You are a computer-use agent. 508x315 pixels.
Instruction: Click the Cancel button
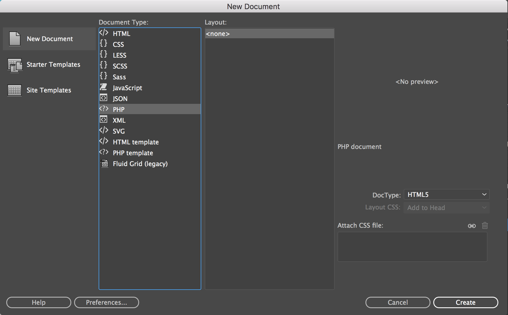point(398,302)
